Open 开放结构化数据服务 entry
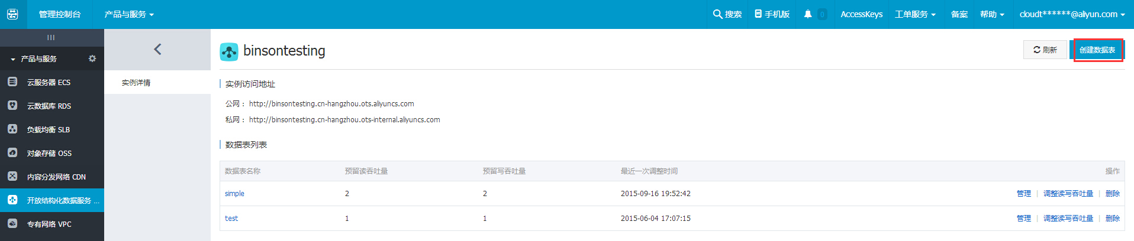 pyautogui.click(x=63, y=201)
